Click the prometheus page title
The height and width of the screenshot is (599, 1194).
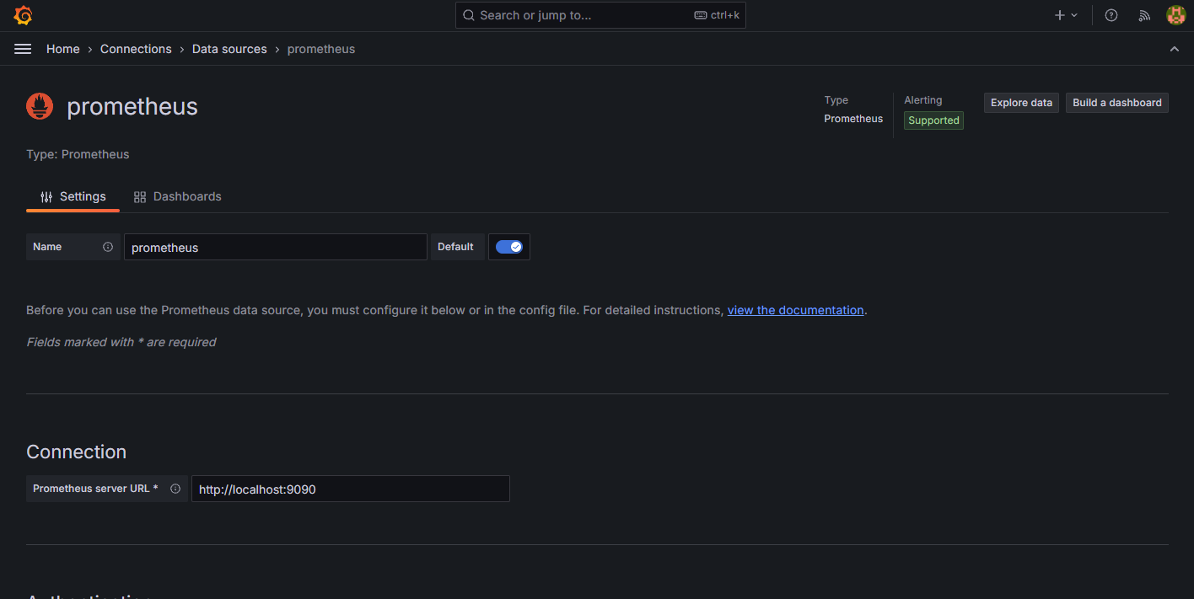(132, 106)
